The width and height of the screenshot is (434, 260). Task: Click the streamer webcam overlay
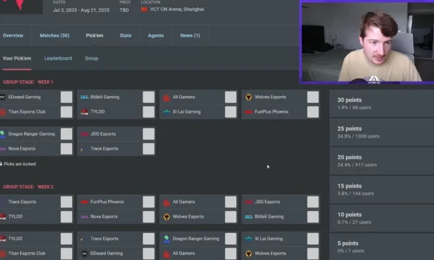click(x=367, y=41)
